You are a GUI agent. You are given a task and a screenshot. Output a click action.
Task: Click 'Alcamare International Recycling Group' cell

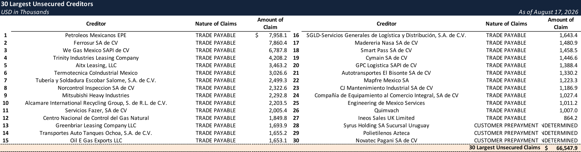96,103
